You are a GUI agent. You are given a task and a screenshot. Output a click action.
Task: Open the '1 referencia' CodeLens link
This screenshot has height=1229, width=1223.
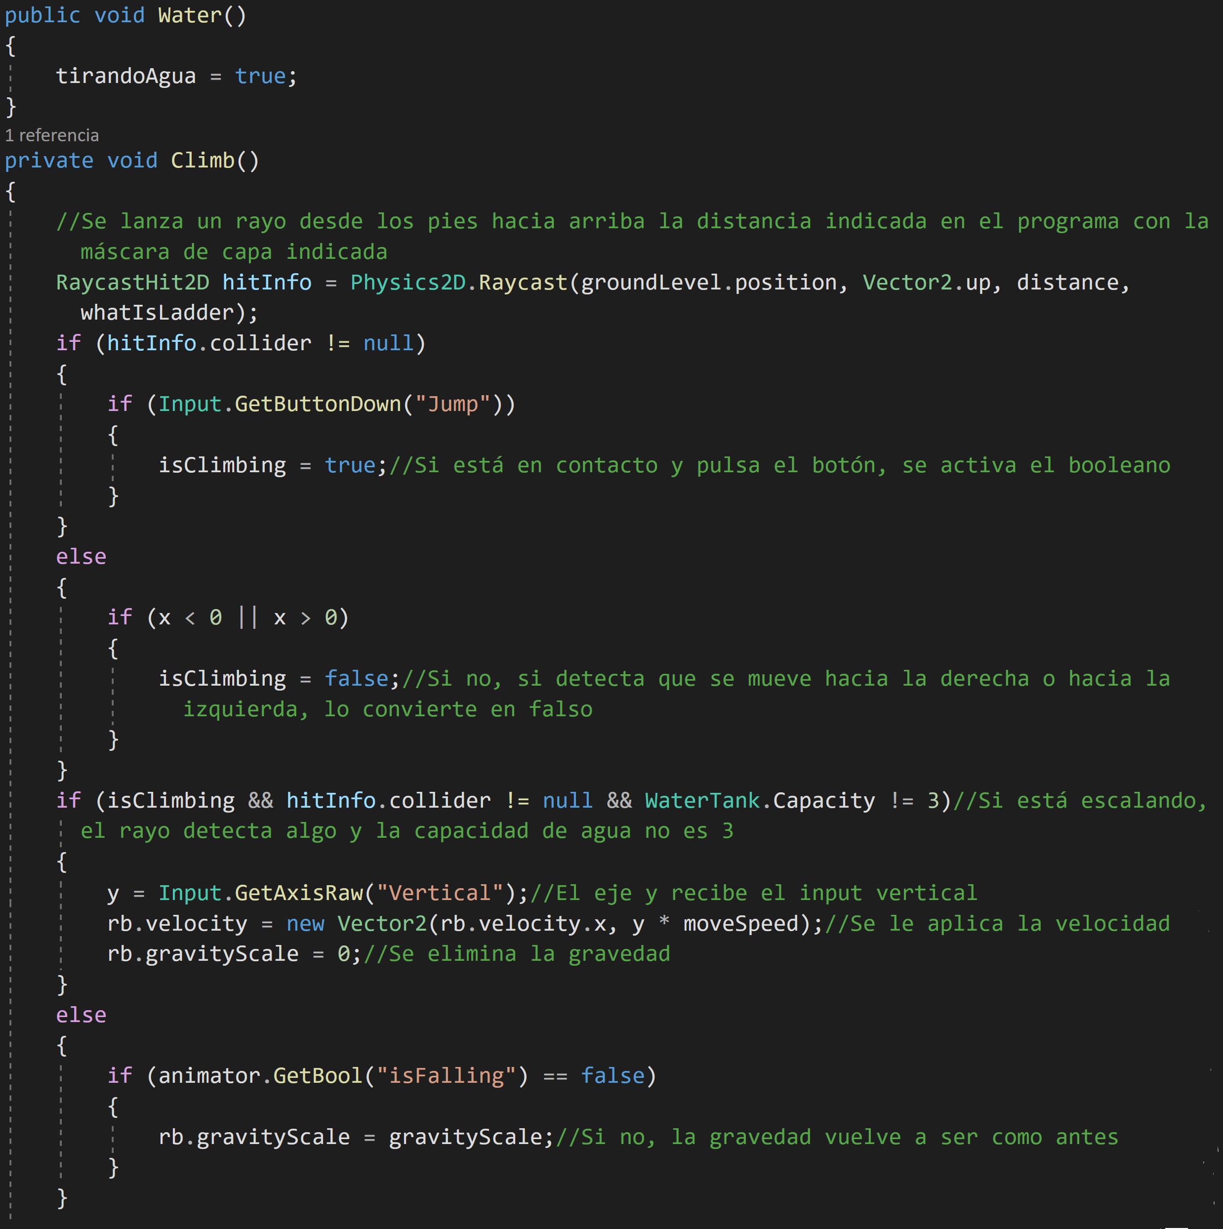(51, 135)
